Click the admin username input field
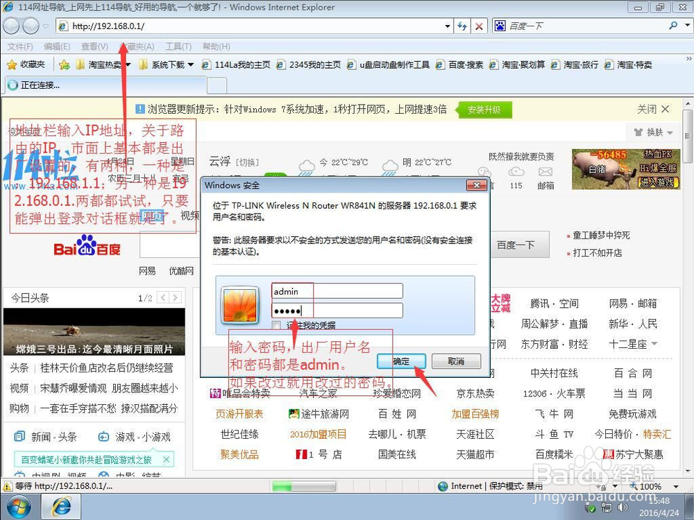The image size is (694, 520). click(x=337, y=291)
